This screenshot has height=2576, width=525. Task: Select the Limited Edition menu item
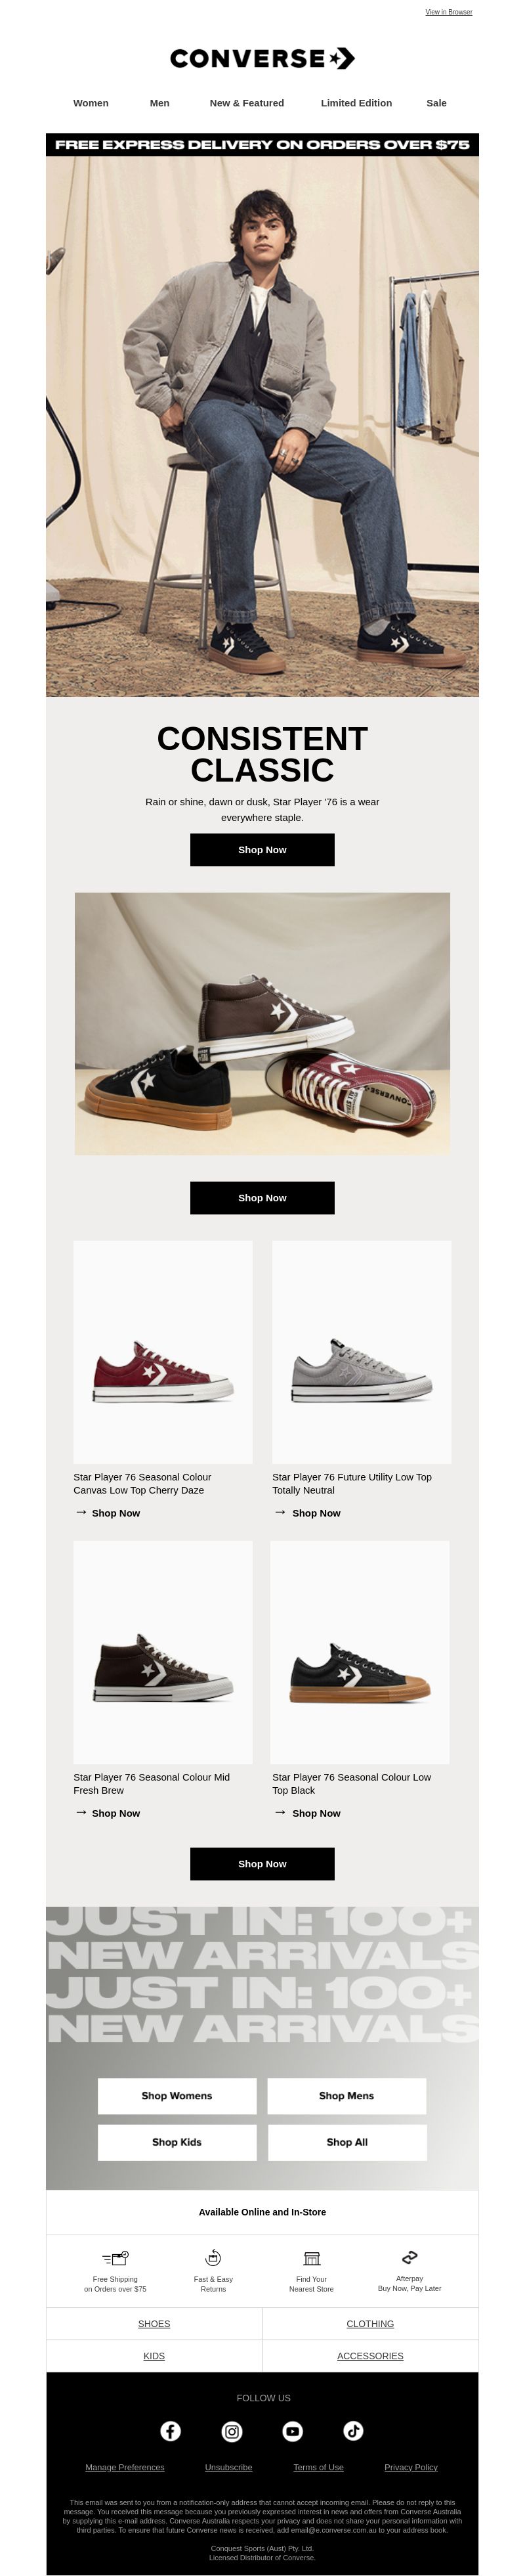pyautogui.click(x=356, y=103)
